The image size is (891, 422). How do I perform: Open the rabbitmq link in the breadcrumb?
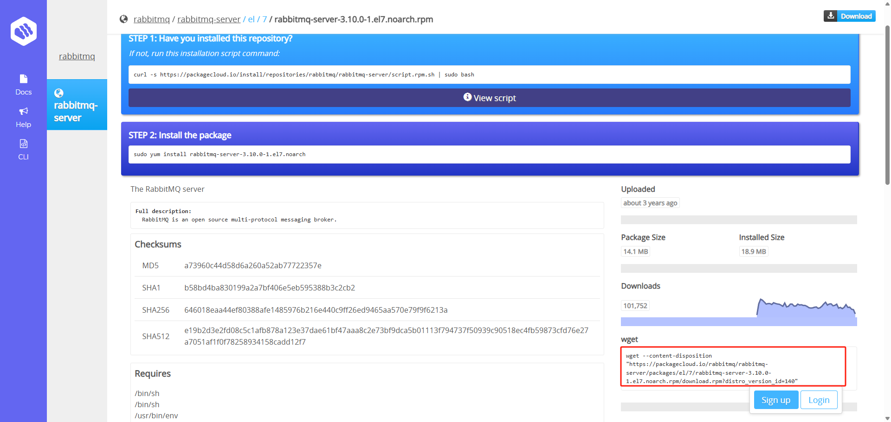coord(152,19)
